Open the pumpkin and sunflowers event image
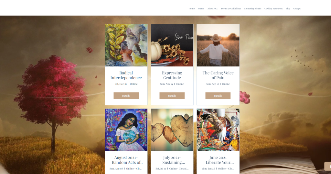 click(172, 45)
